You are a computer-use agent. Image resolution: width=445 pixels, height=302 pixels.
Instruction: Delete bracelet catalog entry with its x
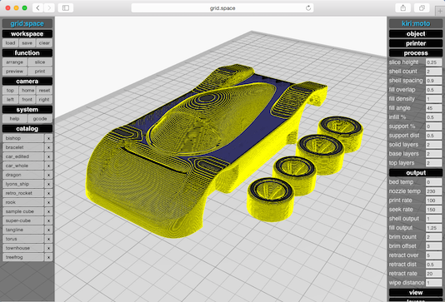coord(48,147)
